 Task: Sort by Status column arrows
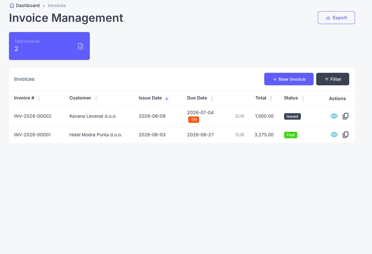click(303, 98)
